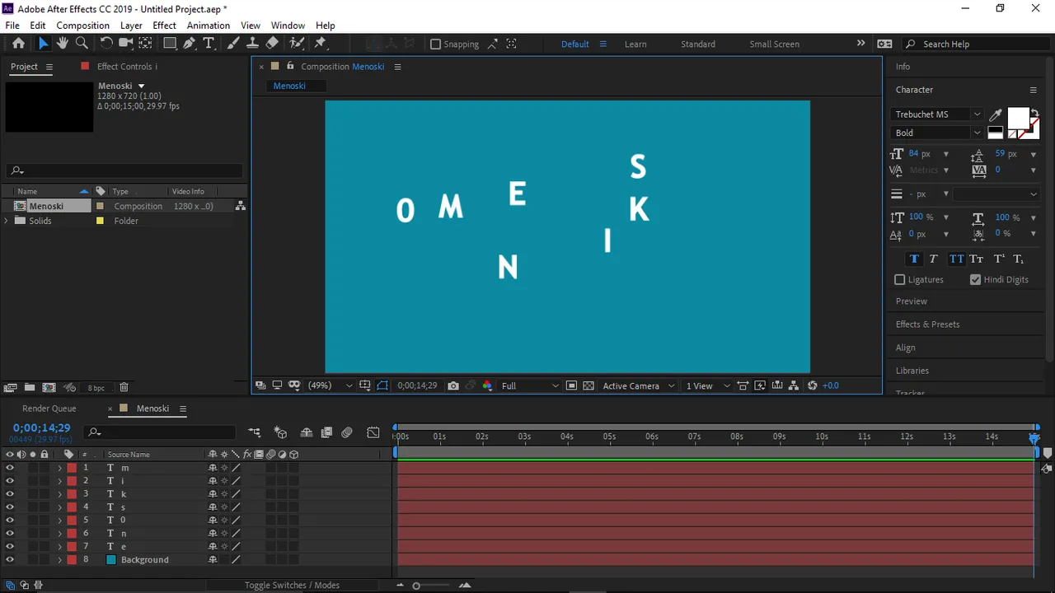Expand the Solids folder in Project

[7, 221]
